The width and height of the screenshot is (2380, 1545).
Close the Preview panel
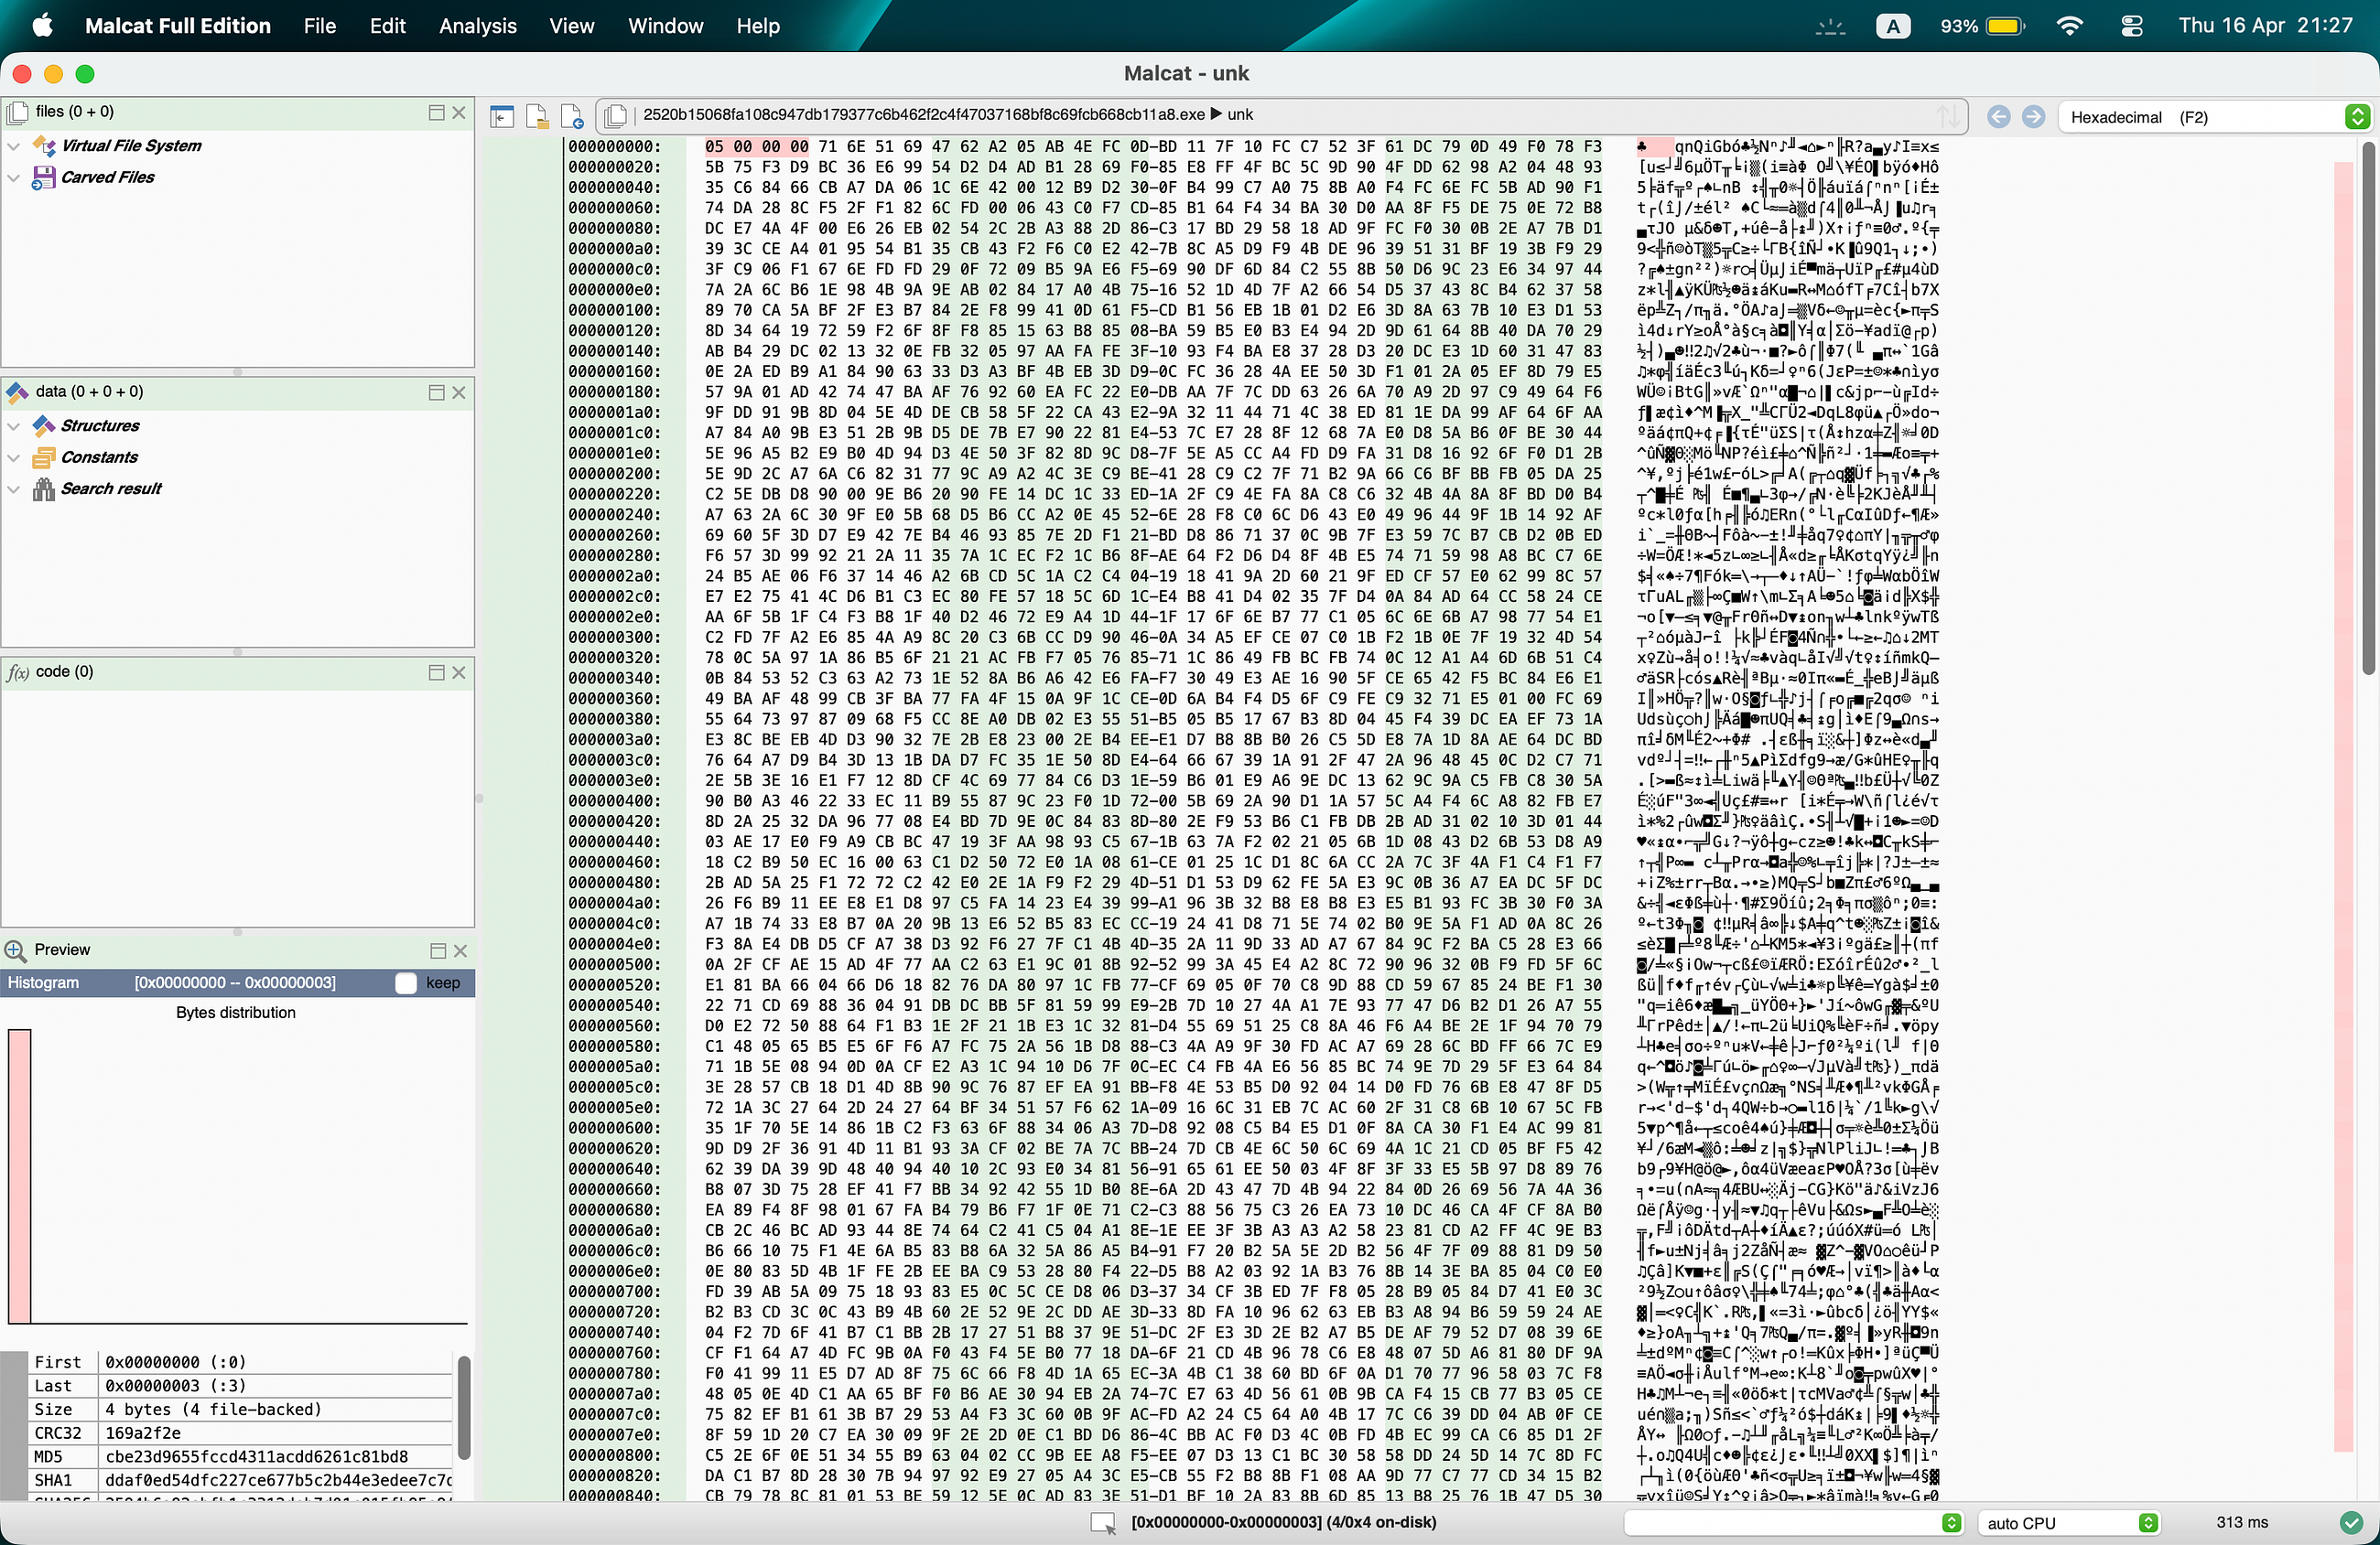click(460, 950)
